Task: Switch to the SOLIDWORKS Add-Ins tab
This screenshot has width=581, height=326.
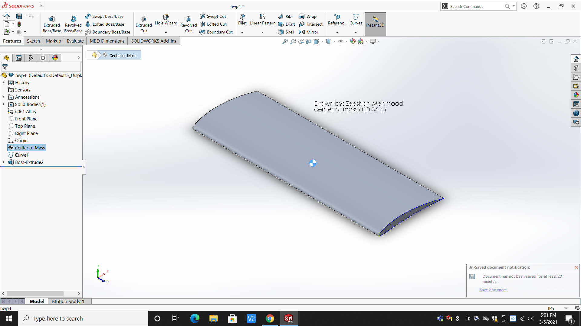Action: [x=154, y=41]
